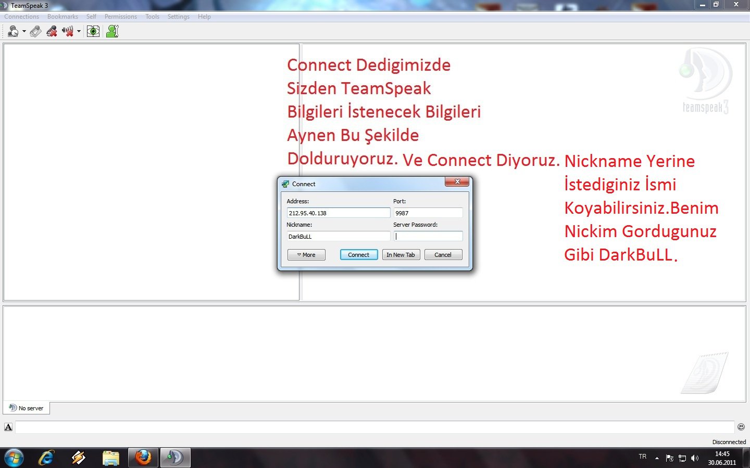Click the Nickname field containing DarkBuLL
This screenshot has width=750, height=468.
click(339, 236)
